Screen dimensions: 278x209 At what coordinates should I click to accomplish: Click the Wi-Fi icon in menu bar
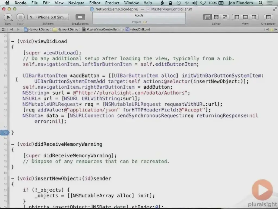pos(203,3)
